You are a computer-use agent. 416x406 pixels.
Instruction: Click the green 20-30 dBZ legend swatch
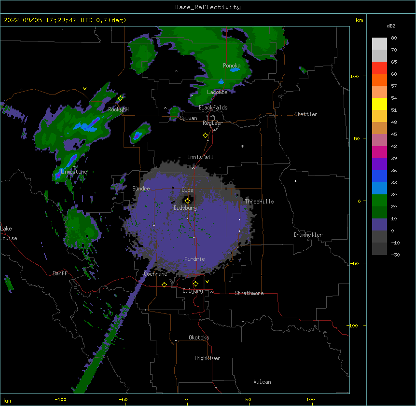[x=379, y=201]
